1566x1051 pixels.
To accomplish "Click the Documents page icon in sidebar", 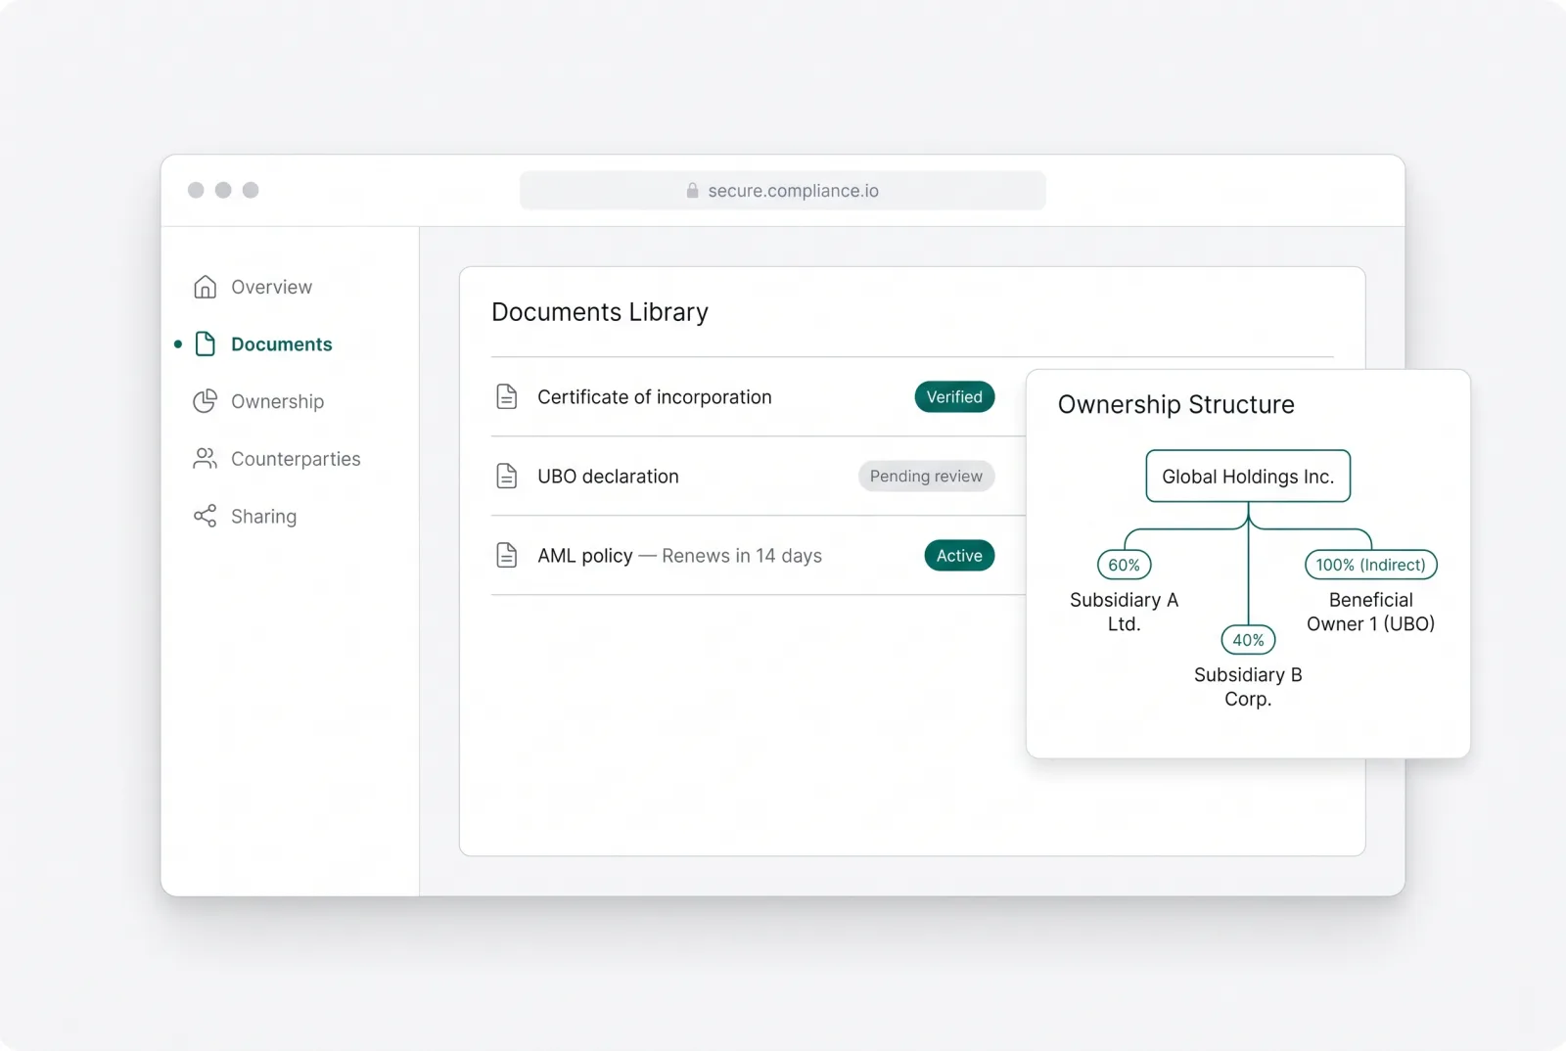I will 205,343.
